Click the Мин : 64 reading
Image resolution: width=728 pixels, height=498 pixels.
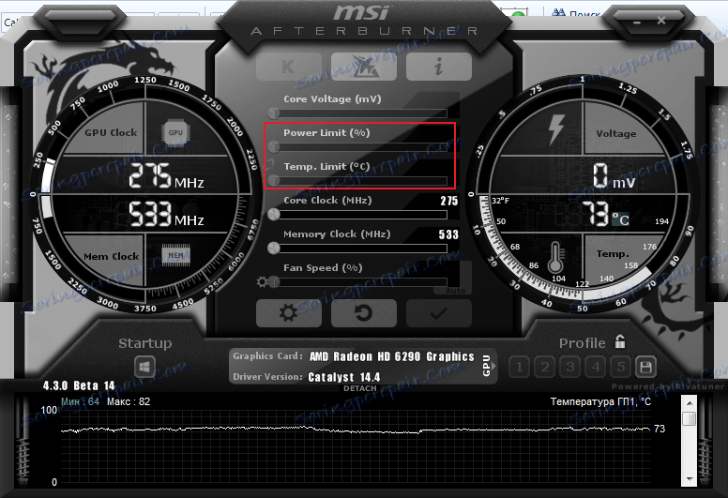(x=81, y=401)
